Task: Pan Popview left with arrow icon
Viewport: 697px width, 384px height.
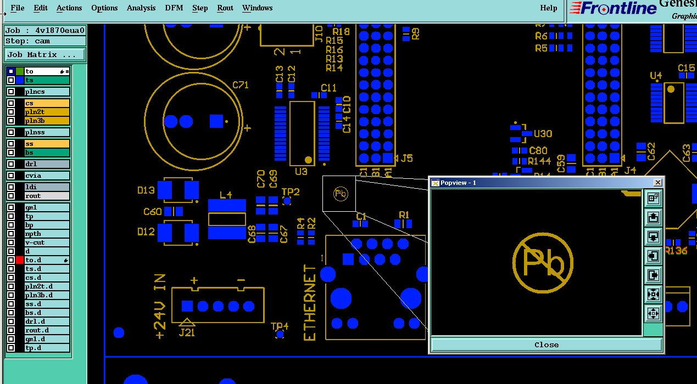Action: (653, 256)
